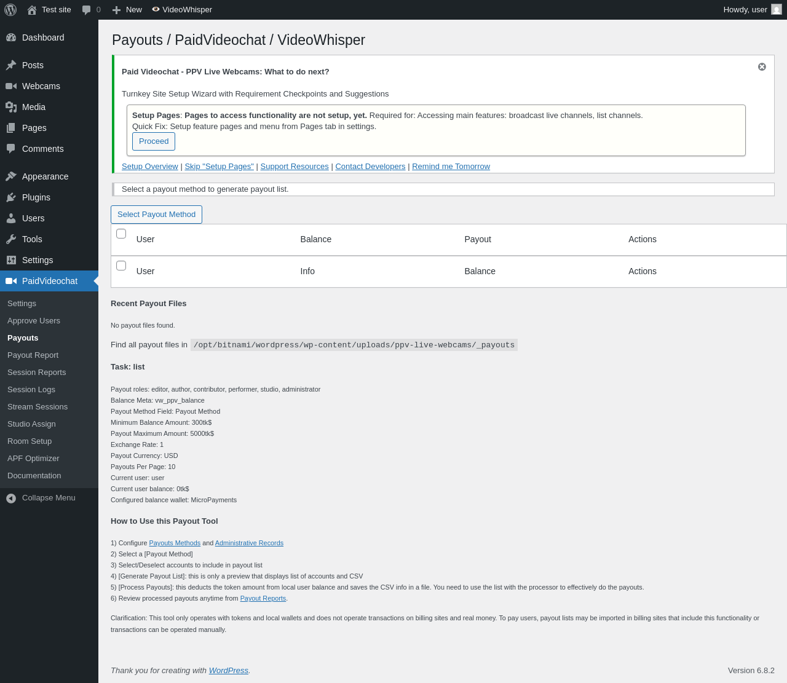Image resolution: width=787 pixels, height=683 pixels.
Task: Click the Settings sliders icon in sidebar
Action: point(11,260)
